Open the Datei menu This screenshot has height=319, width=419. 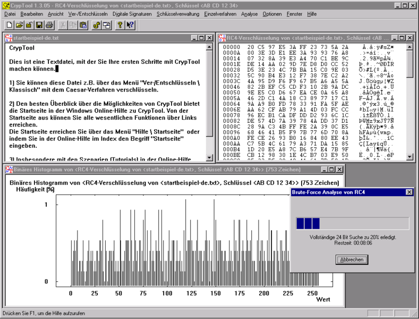click(x=10, y=14)
